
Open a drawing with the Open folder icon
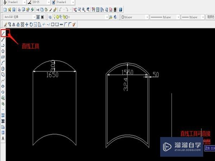pos(9,10)
